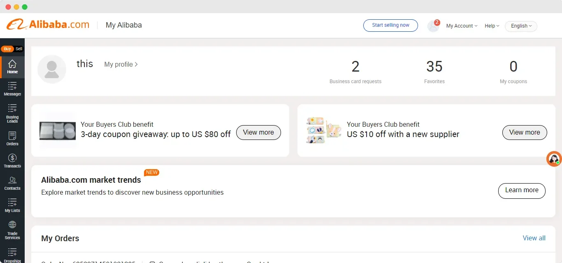This screenshot has height=263, width=562.
Task: Click the avatar with notification badge
Action: [433, 26]
